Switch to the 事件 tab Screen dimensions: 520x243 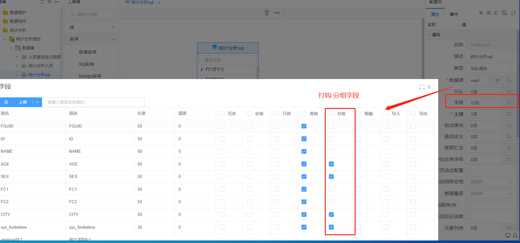click(454, 14)
